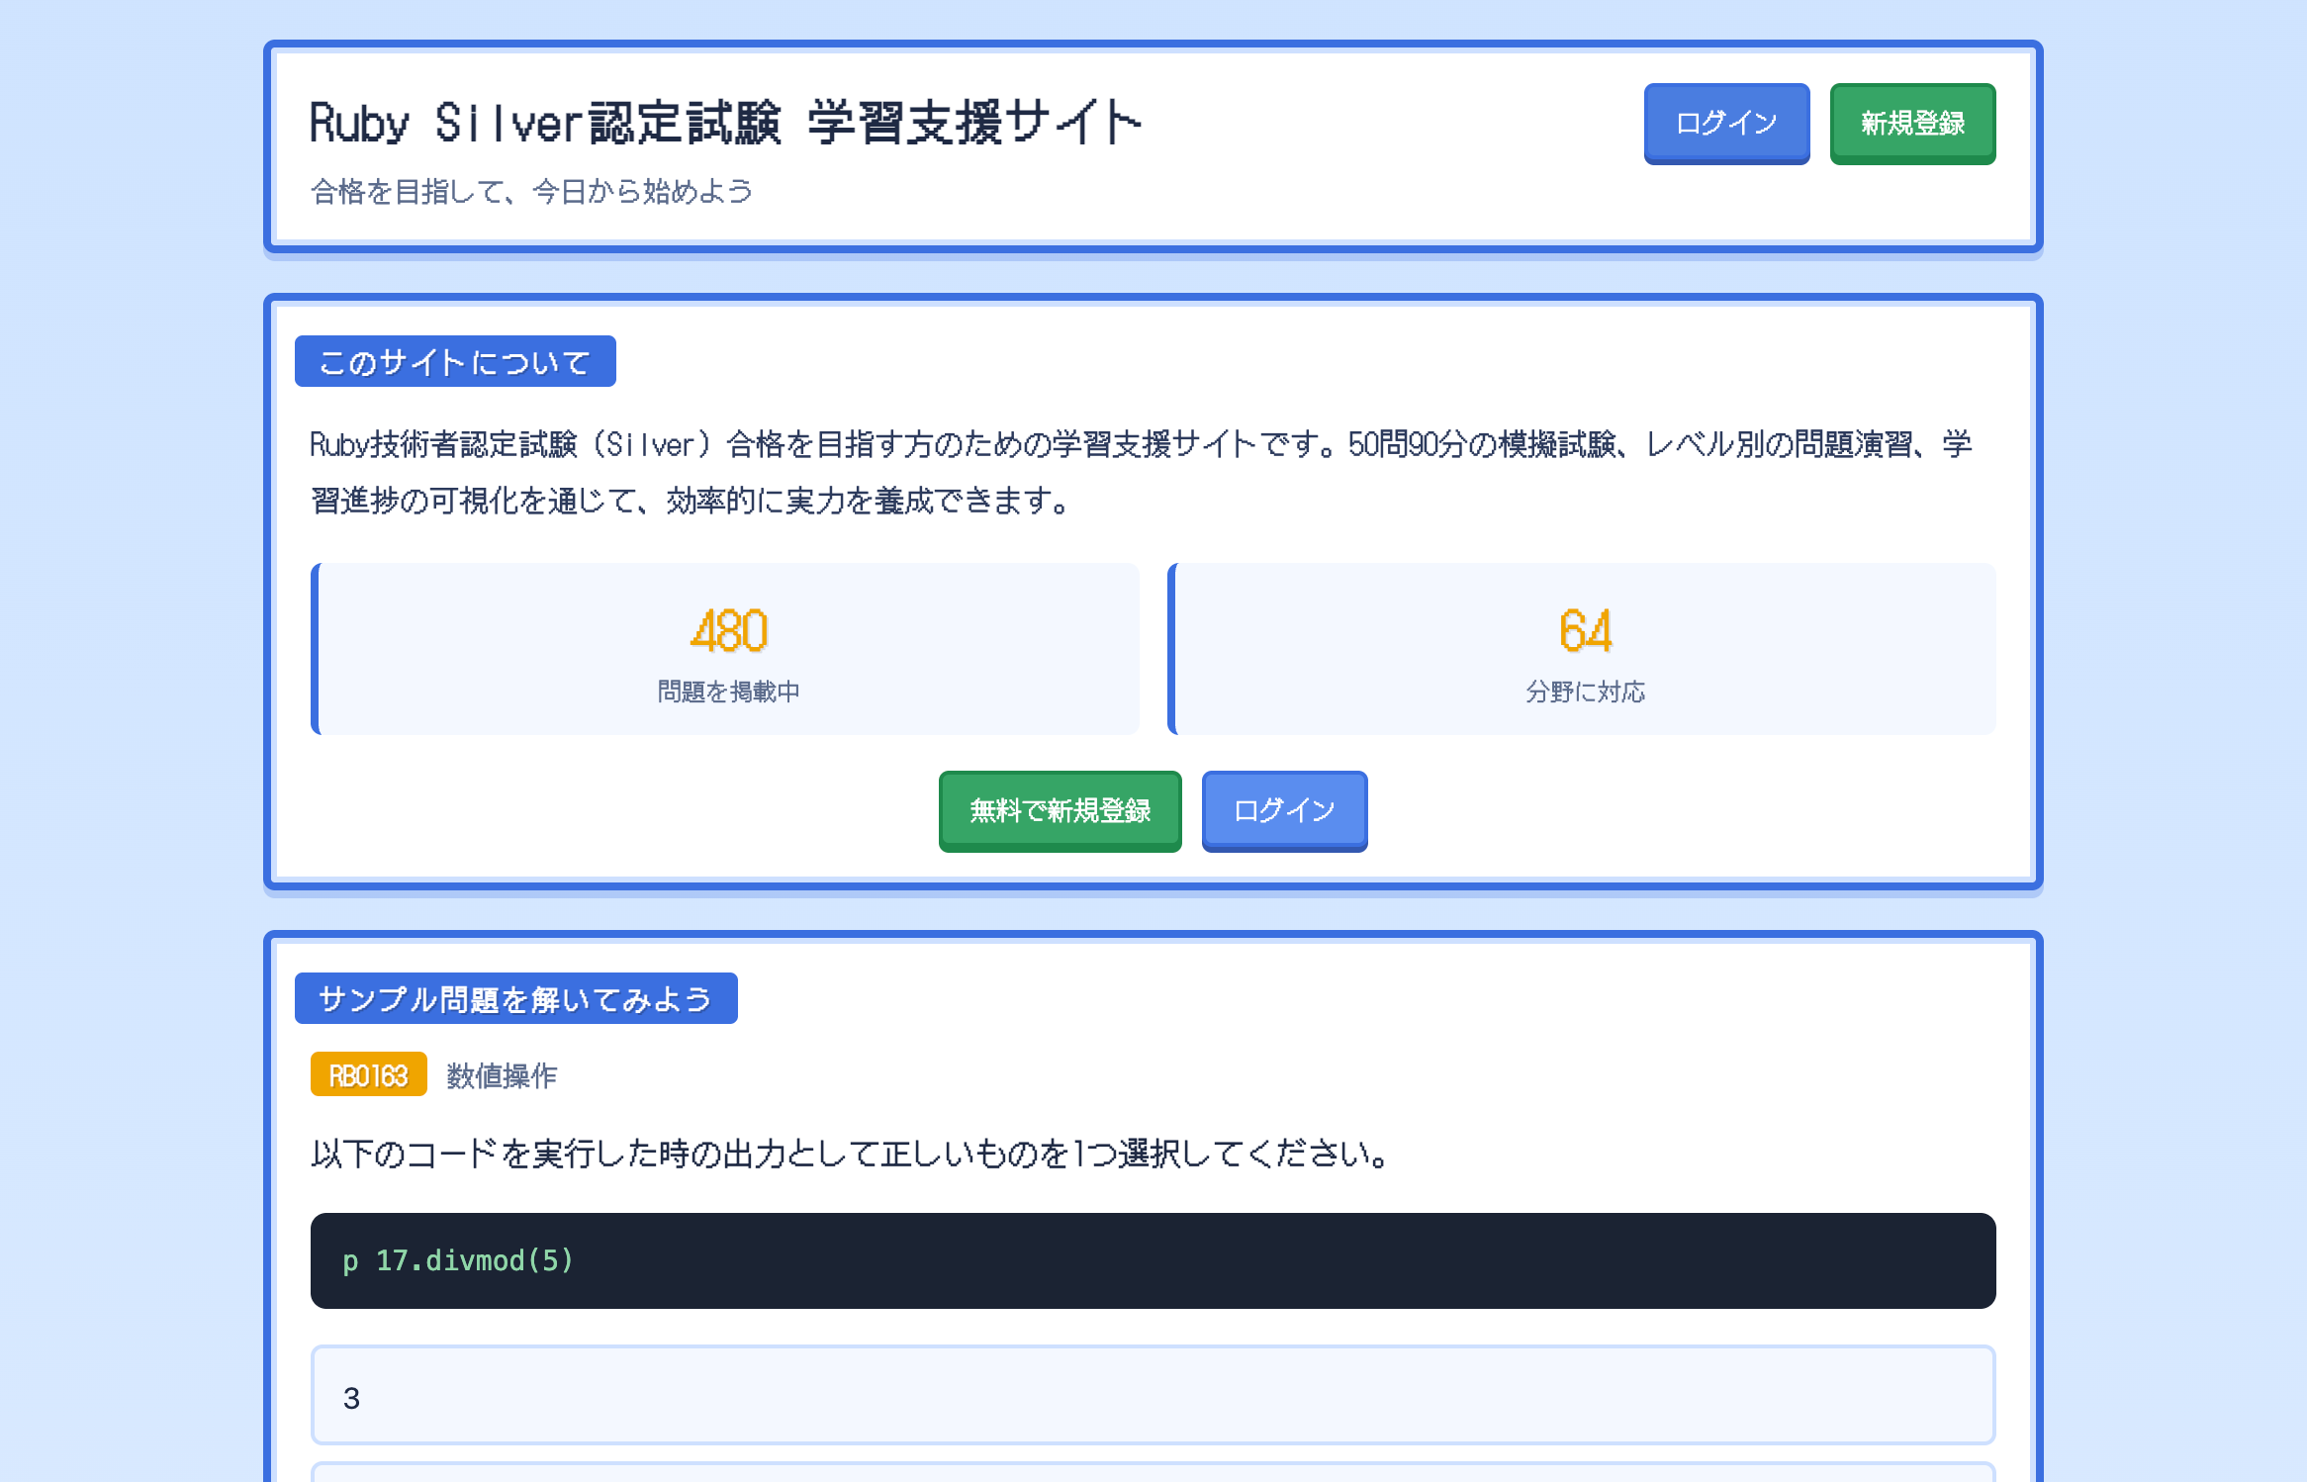Click the 数値操作 category label
The width and height of the screenshot is (2307, 1482).
[x=502, y=1075]
